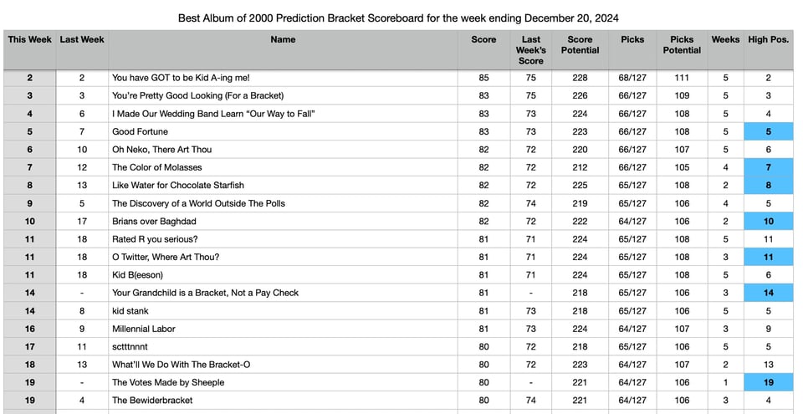
Task: Click highlighted High Pos. cell showing 19
Action: point(769,382)
